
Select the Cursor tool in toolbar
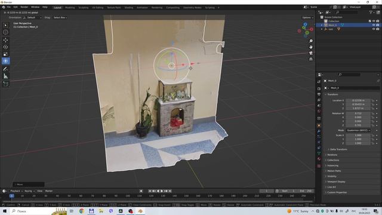tap(5, 32)
